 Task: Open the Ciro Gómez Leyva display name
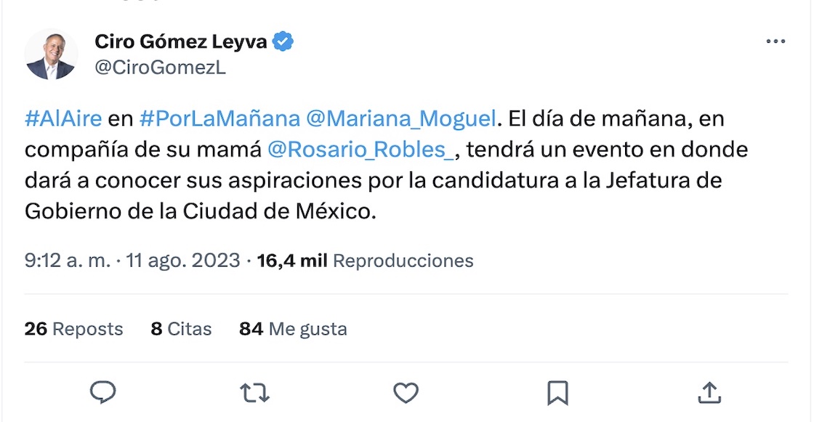point(182,42)
